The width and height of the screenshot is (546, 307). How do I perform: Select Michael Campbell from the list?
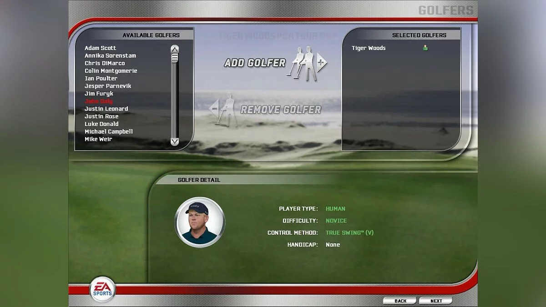click(x=109, y=131)
